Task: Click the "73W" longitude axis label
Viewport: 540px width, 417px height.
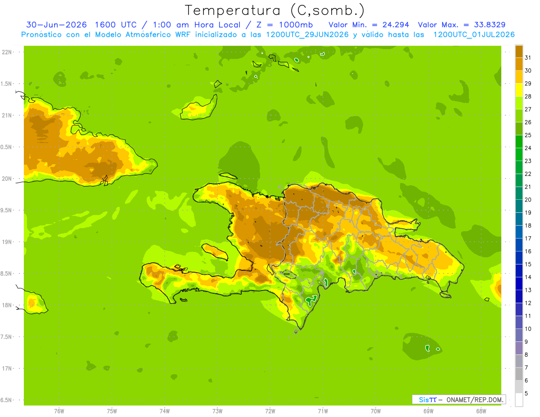Action: coord(217,411)
